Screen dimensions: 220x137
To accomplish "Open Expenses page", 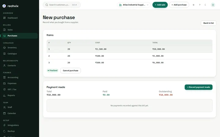I will (20, 83).
